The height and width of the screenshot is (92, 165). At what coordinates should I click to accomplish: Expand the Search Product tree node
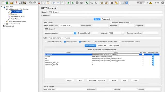click(4, 24)
